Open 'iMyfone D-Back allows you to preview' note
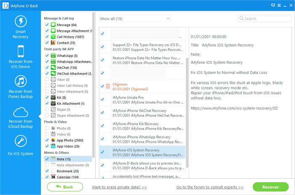Screen dimensions: 295x195 pyautogui.click(x=148, y=165)
